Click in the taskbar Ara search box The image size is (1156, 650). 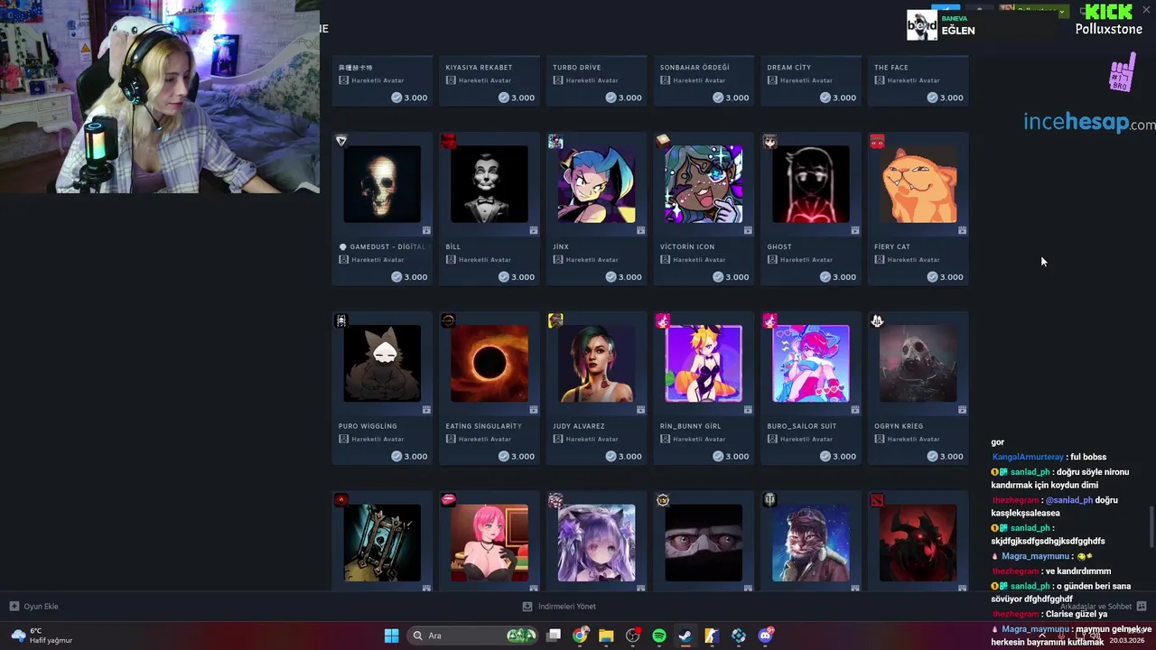click(x=472, y=636)
